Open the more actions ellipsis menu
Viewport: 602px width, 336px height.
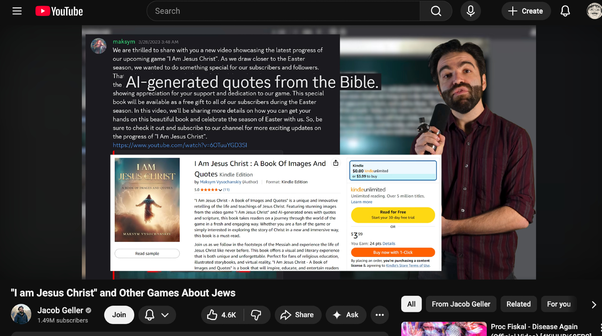(380, 315)
